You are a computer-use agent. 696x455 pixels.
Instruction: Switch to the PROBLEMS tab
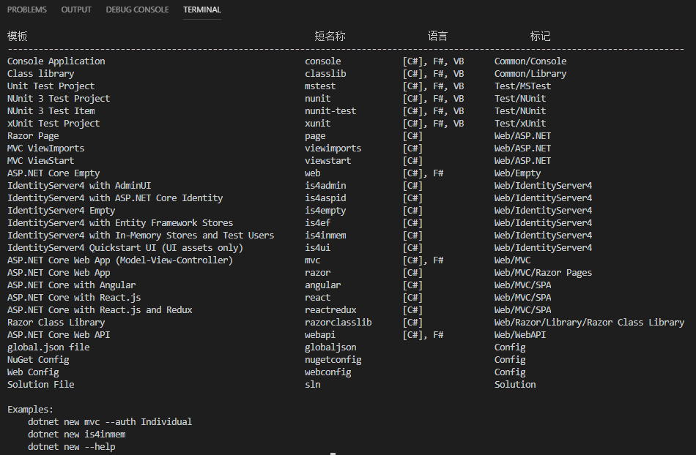coord(26,10)
